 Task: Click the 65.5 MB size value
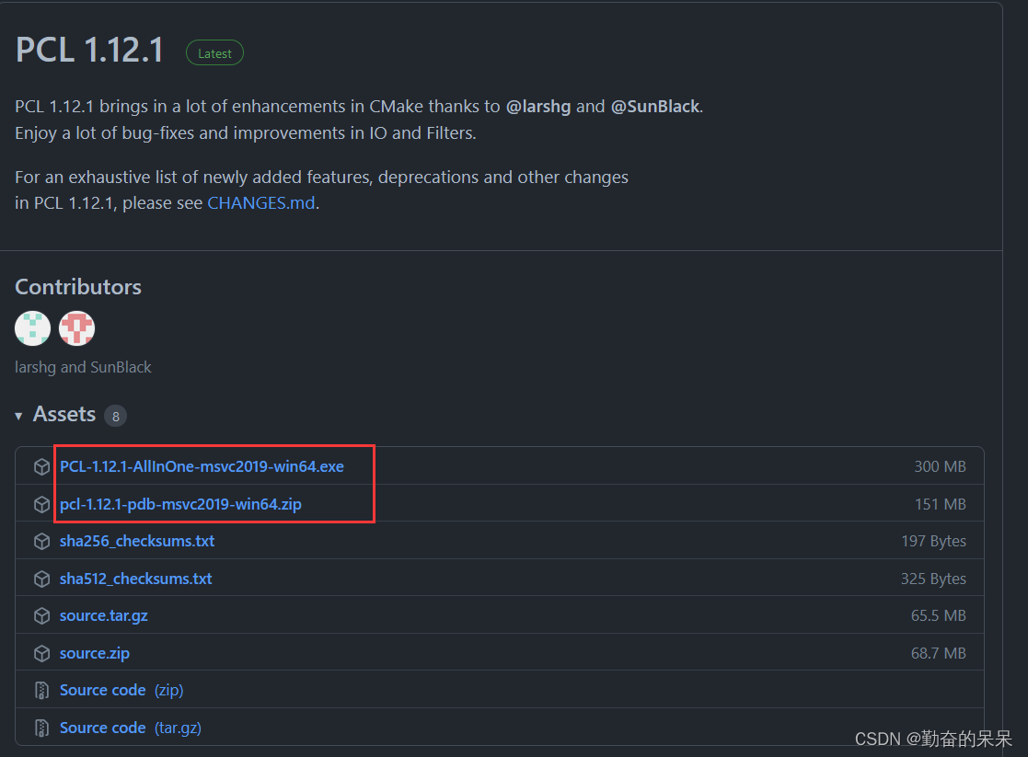pos(938,616)
